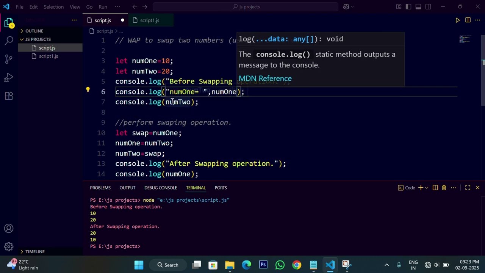485x273 pixels.
Task: Open the Go menu
Action: coord(89,7)
